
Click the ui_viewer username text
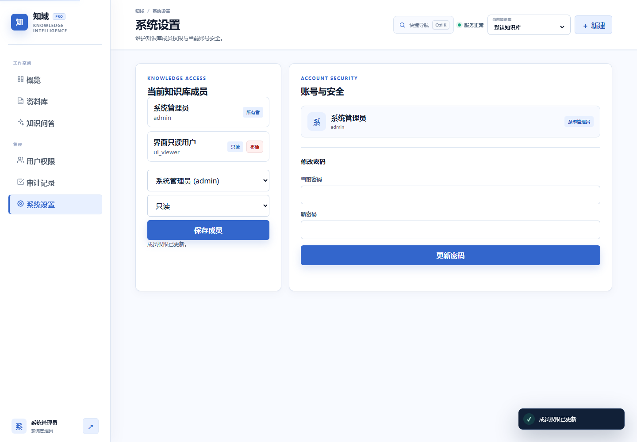pyautogui.click(x=166, y=152)
